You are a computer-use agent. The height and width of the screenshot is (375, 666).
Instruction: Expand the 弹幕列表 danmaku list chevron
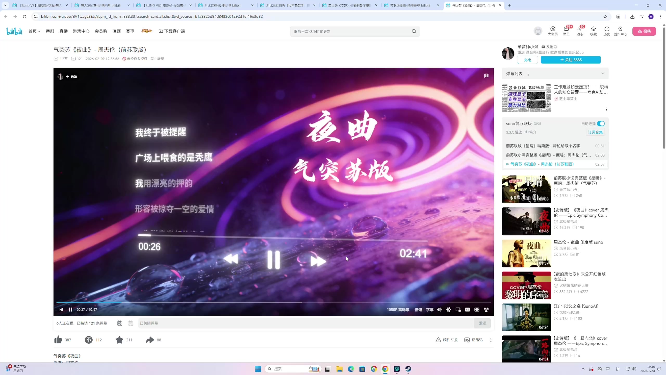click(602, 74)
